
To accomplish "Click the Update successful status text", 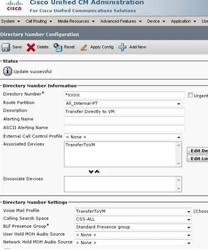I will 33,72.
